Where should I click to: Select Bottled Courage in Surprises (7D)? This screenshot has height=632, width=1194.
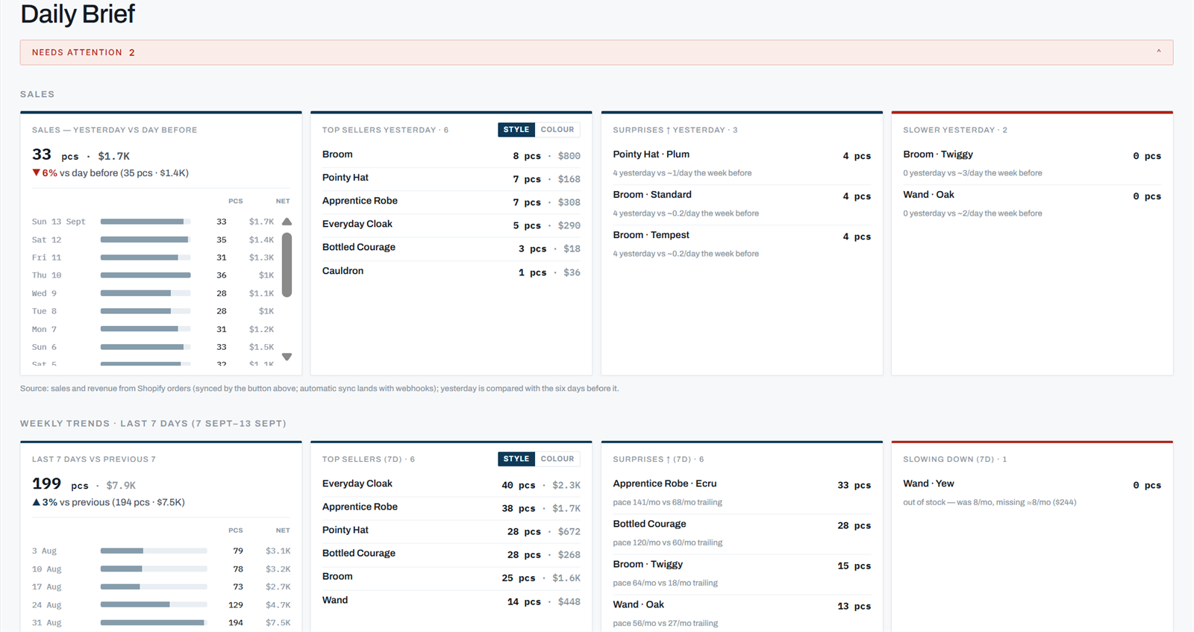742,533
